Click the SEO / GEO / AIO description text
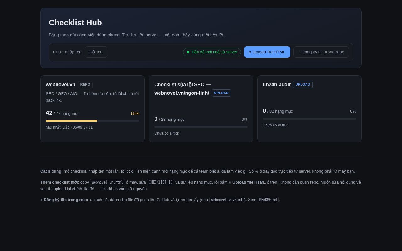Screen dimensions: 402x251 92,97
